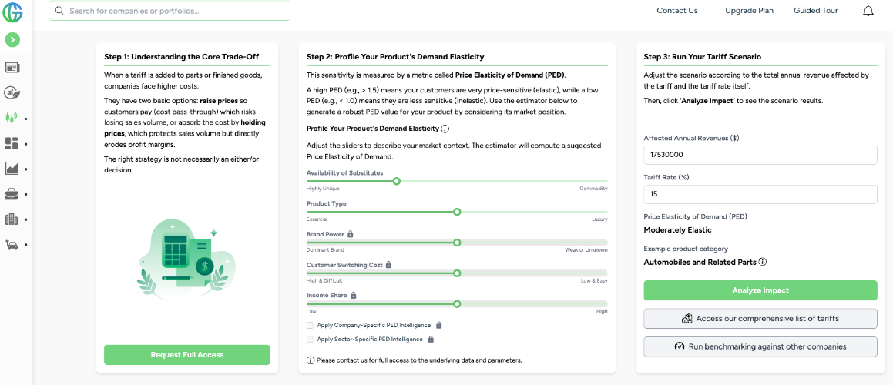Viewport: 893px width, 385px height.
Task: Click the Brand Power slider handle
Action: (x=457, y=243)
